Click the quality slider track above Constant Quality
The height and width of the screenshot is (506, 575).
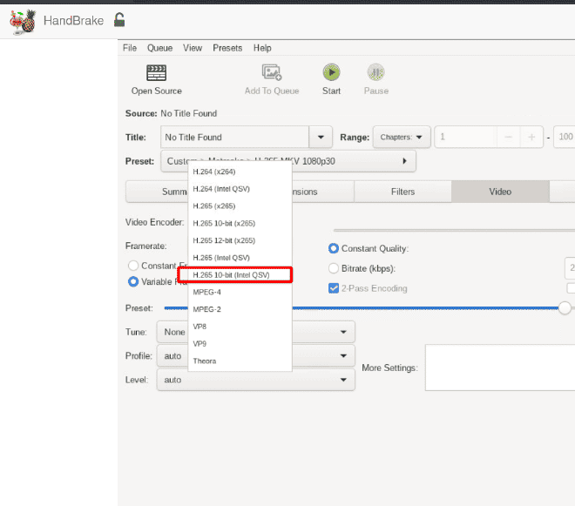point(454,230)
